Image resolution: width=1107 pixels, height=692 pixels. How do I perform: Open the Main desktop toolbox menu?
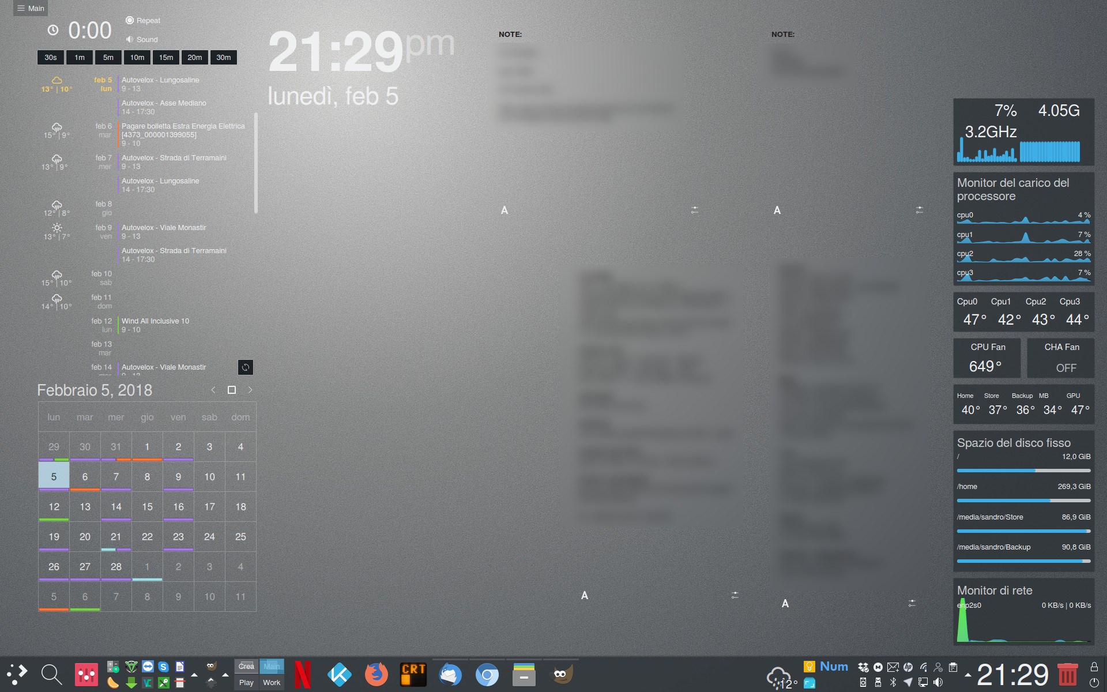pyautogui.click(x=31, y=8)
